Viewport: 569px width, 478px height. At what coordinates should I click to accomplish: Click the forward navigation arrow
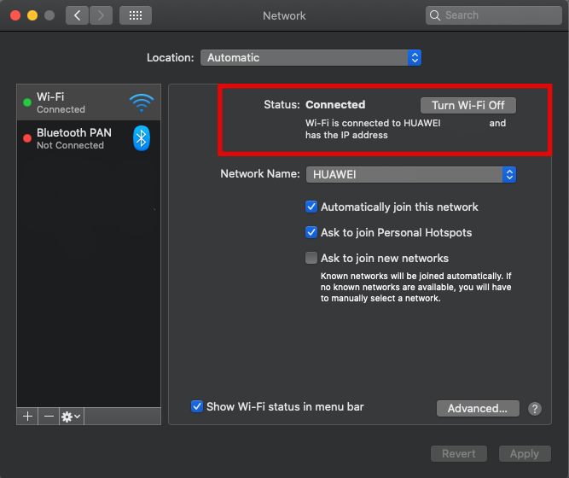[x=101, y=15]
